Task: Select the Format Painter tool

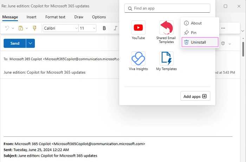Action: click(x=34, y=28)
